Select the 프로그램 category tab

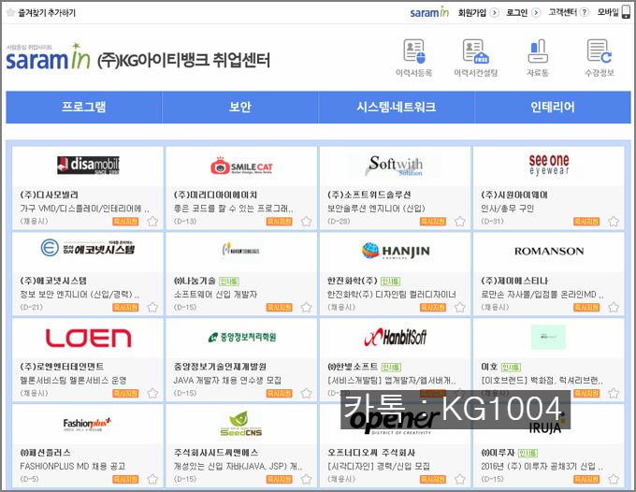point(83,107)
